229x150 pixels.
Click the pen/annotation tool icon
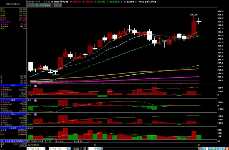coord(224,148)
